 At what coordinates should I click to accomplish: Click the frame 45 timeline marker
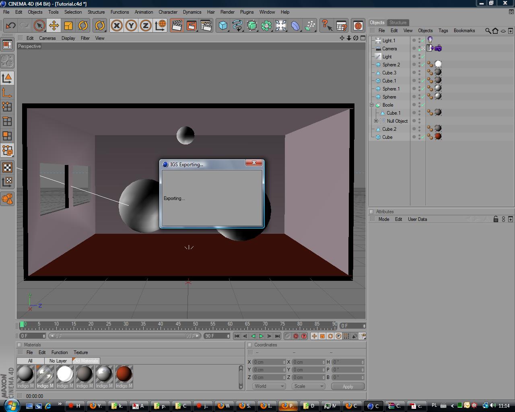pos(178,324)
